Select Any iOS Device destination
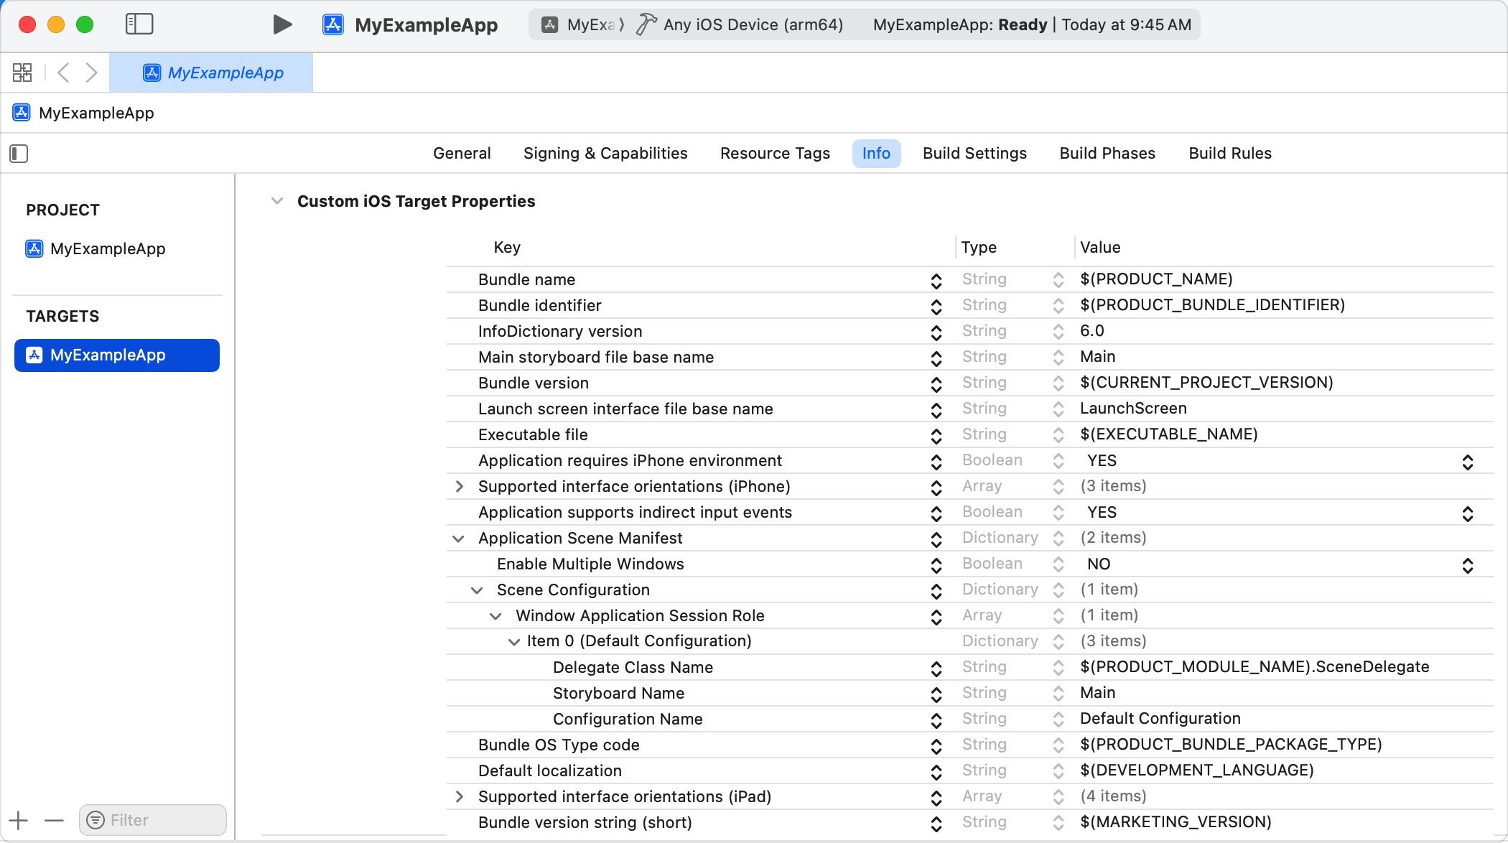The width and height of the screenshot is (1508, 843). pos(751,25)
